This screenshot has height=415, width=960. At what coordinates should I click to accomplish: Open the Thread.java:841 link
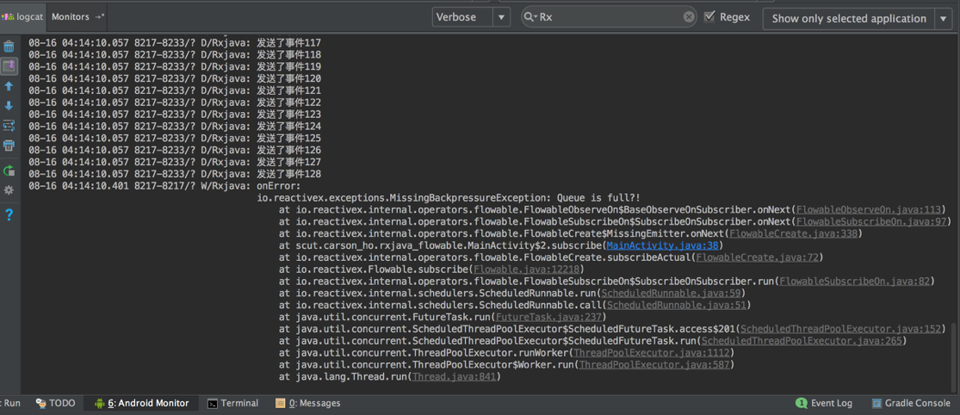(x=453, y=377)
